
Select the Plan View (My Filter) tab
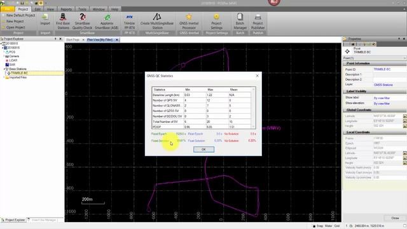click(100, 39)
